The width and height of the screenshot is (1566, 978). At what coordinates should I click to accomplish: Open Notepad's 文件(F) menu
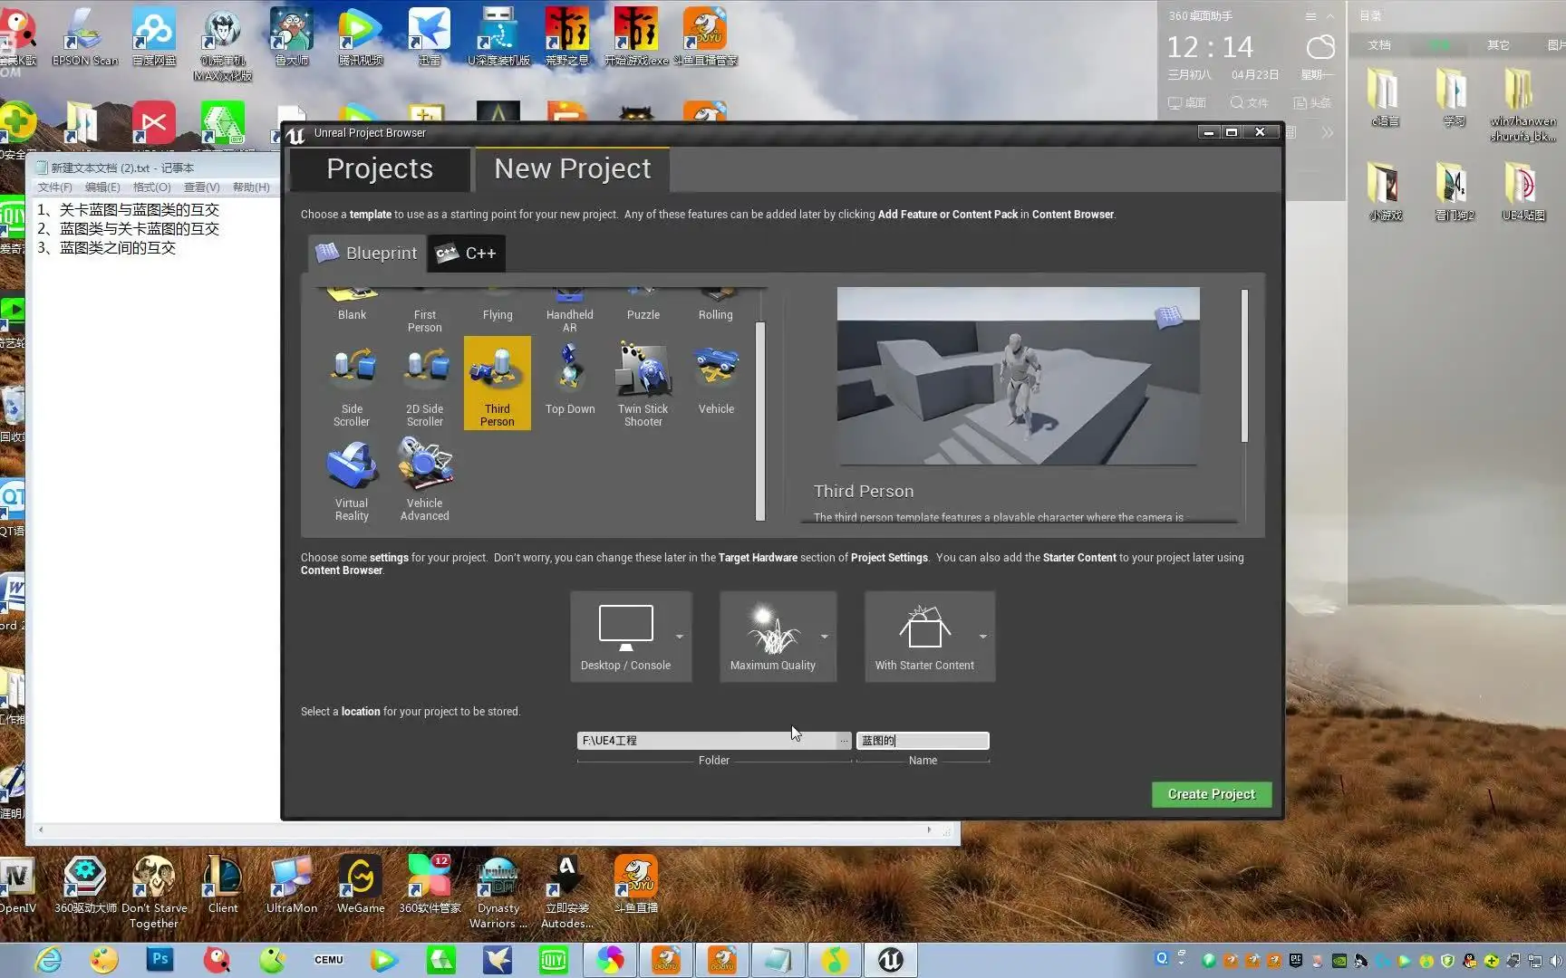click(x=54, y=187)
